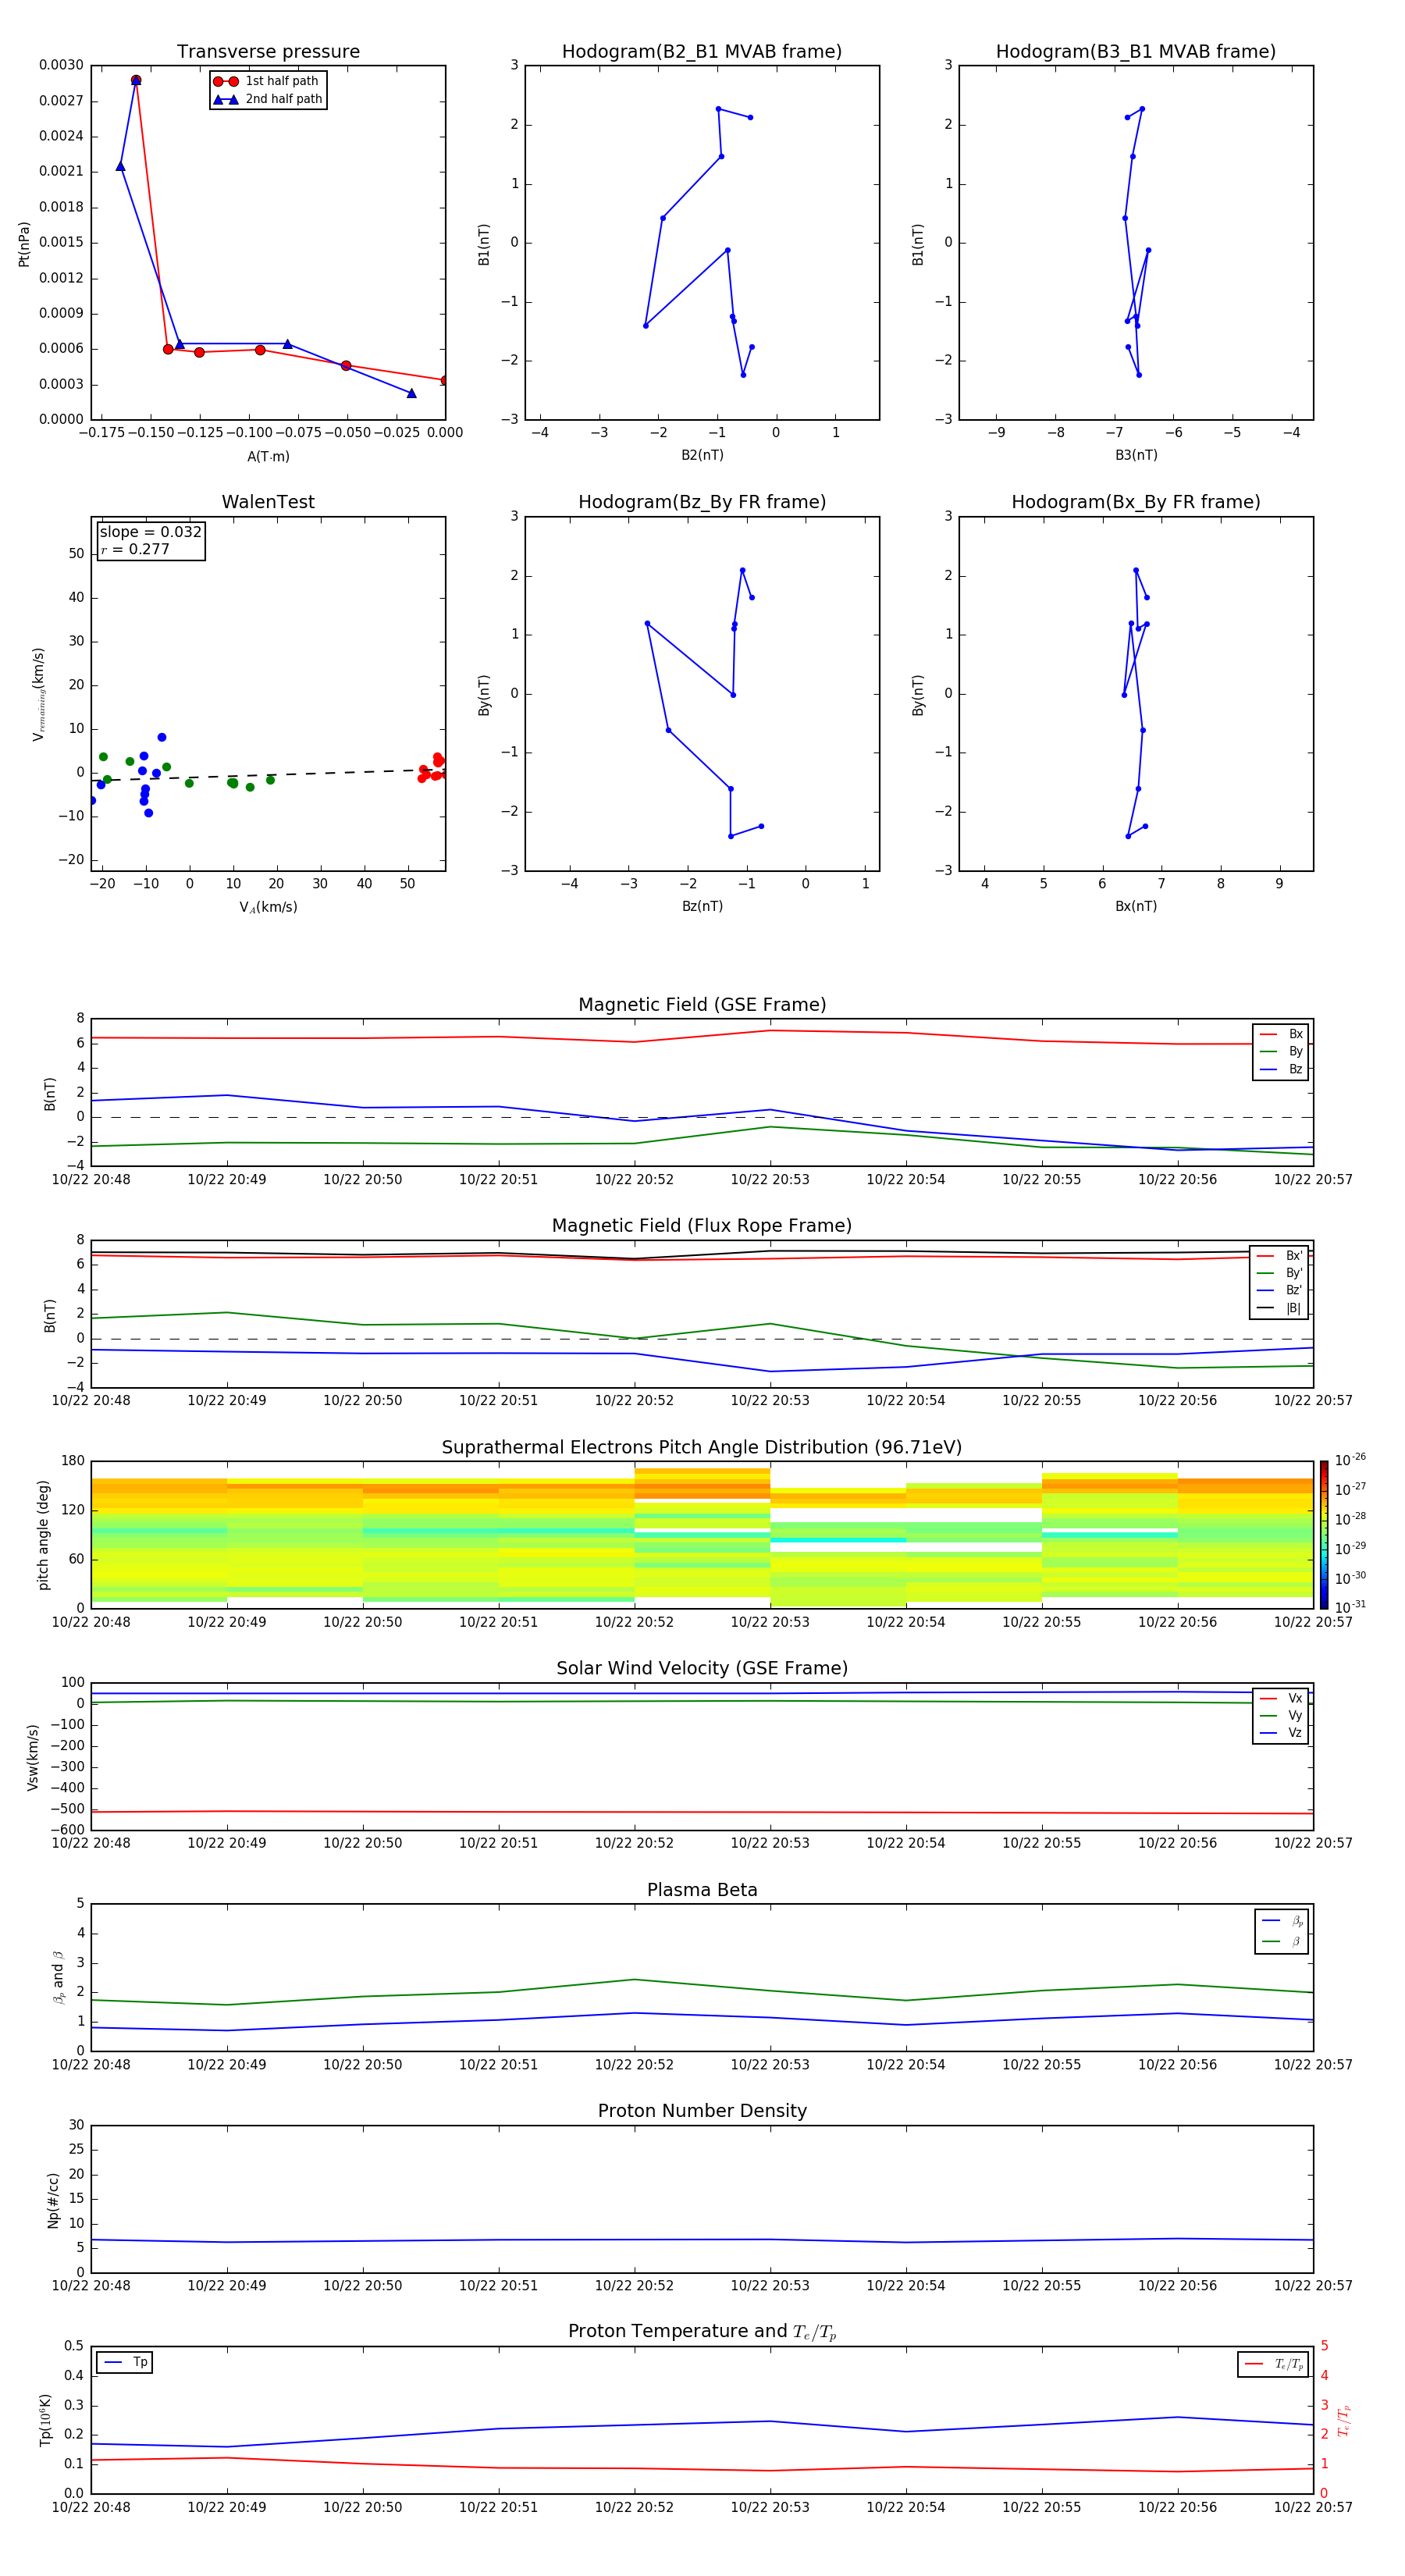Viewport: 1405px width, 2576px height.
Task: Click the 'Proton Temperature and Te/Tp' title
Action: click(702, 2332)
